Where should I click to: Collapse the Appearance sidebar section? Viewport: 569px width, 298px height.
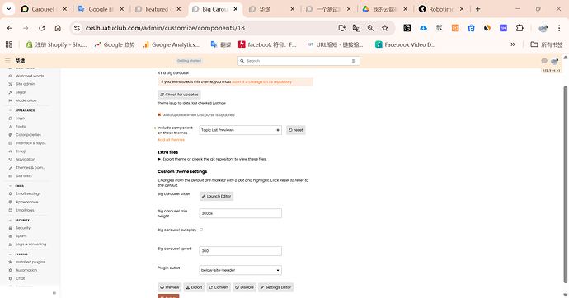pyautogui.click(x=10, y=110)
